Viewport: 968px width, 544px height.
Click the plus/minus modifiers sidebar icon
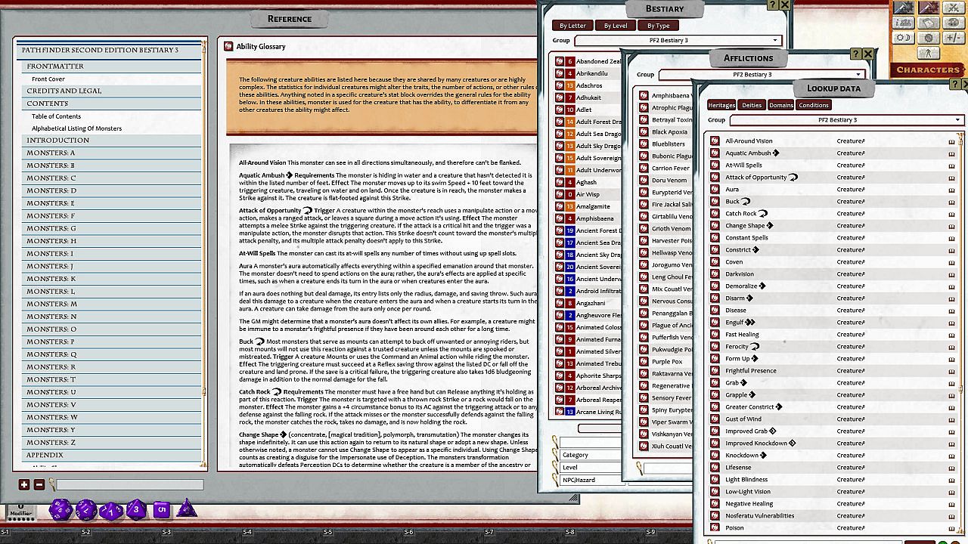[953, 38]
